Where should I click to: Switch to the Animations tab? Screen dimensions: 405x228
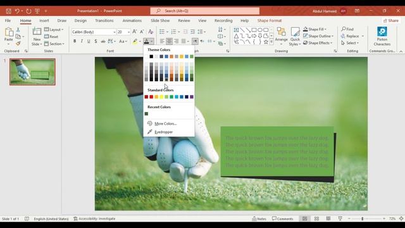132,20
